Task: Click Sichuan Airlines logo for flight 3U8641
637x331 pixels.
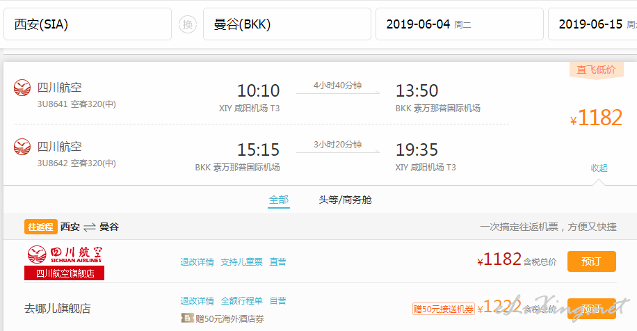Action: 22,88
